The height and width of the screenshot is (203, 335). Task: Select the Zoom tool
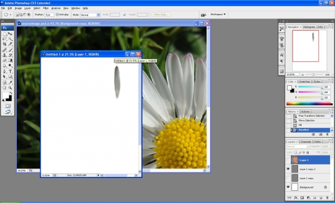[10, 88]
